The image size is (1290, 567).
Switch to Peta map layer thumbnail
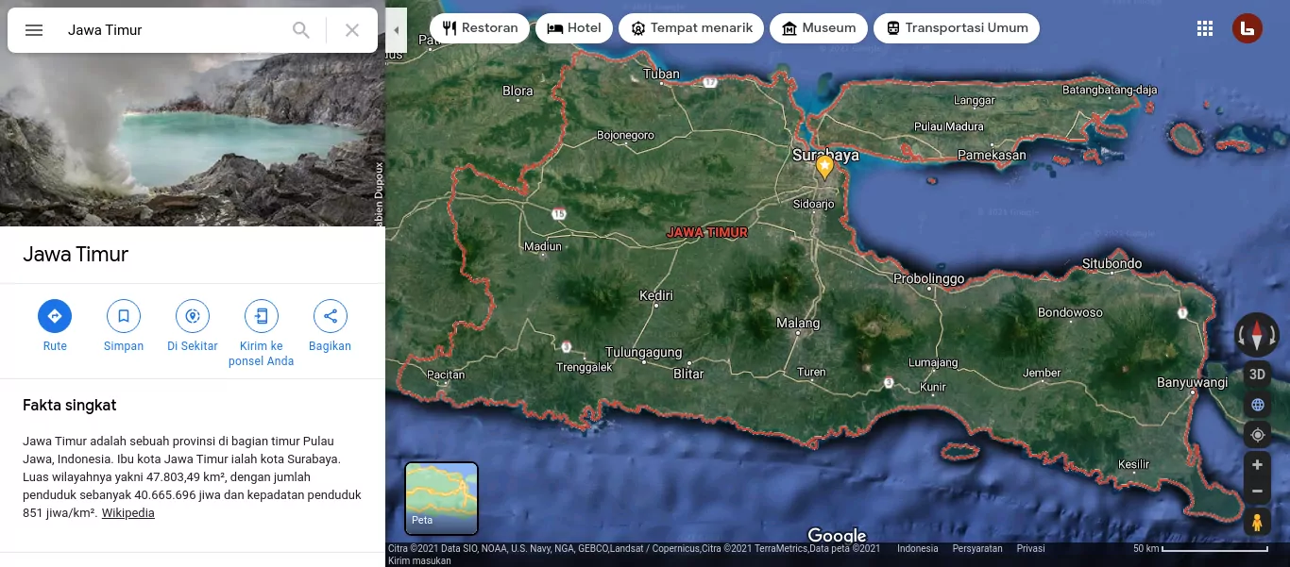(442, 498)
